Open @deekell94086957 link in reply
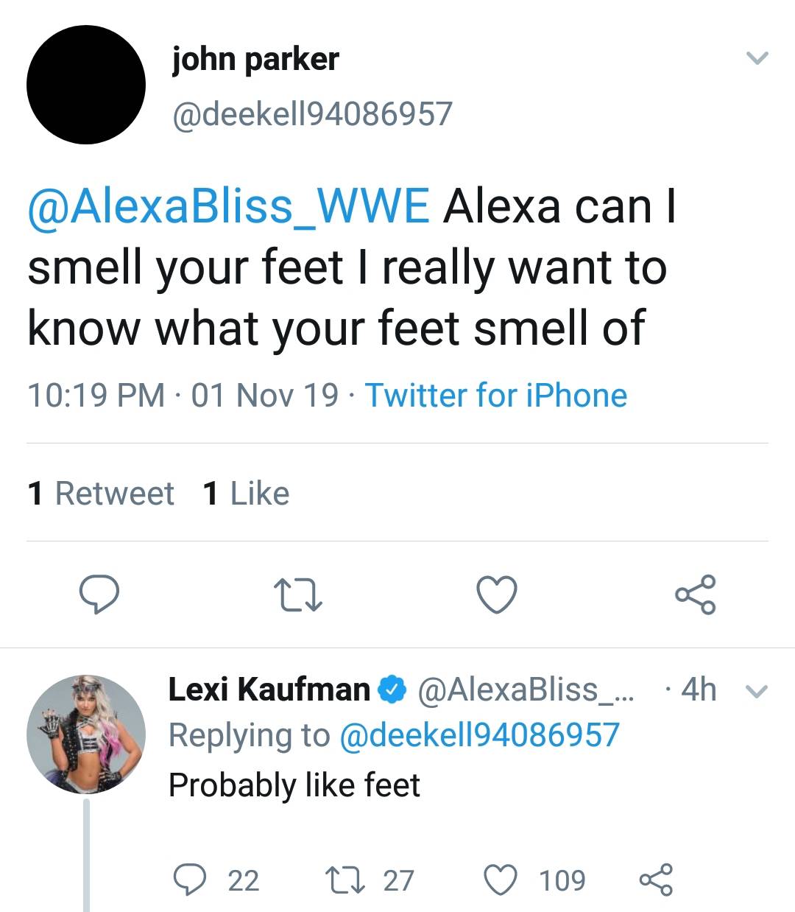 (479, 735)
